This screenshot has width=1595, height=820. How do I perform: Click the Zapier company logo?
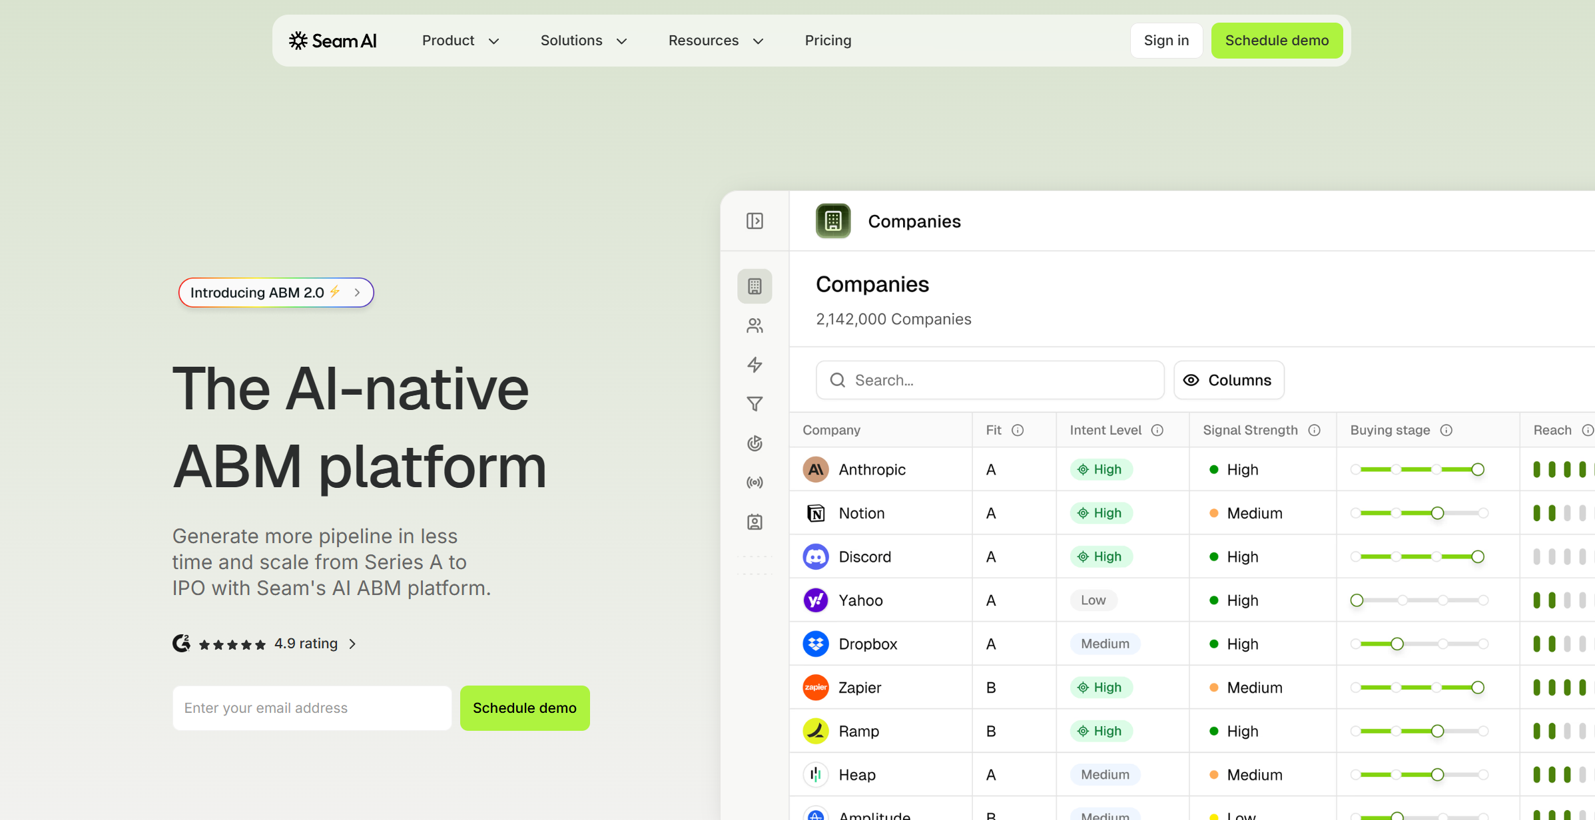pyautogui.click(x=816, y=688)
